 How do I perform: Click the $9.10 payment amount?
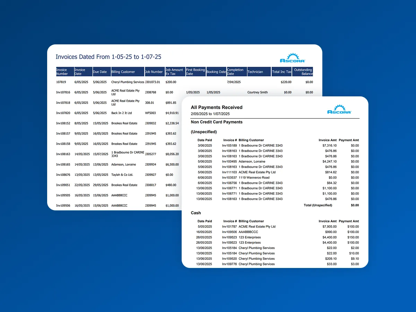coord(355,259)
